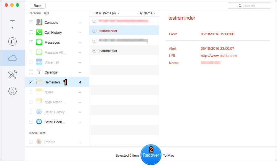Uncheck the black testreminder item checkbox
277x168 pixels.
coord(94,51)
